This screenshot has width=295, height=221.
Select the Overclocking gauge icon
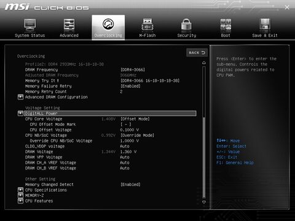click(108, 24)
